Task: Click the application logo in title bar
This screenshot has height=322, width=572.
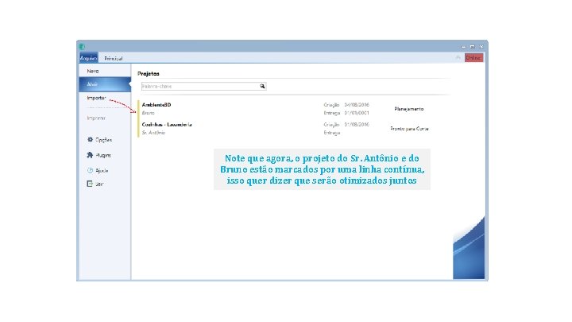Action: 82,46
